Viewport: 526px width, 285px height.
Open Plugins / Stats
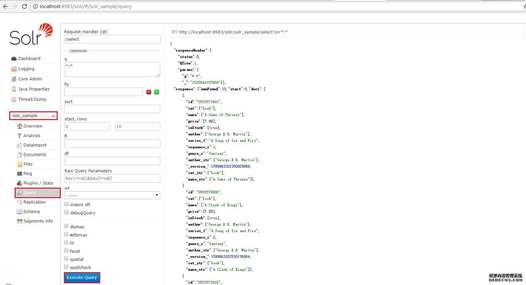point(37,183)
